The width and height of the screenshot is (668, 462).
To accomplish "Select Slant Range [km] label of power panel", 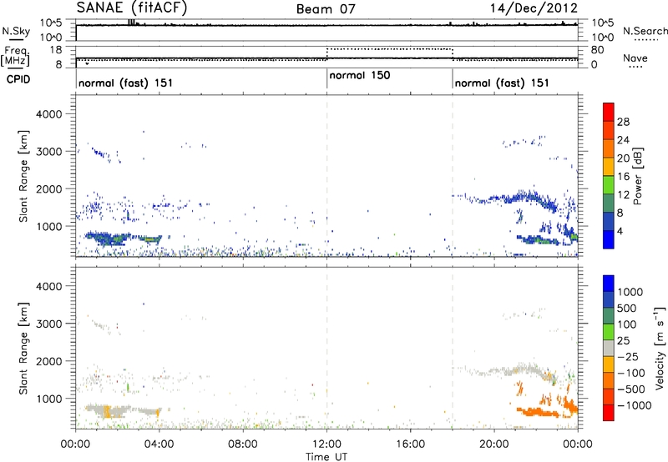I will pos(23,176).
